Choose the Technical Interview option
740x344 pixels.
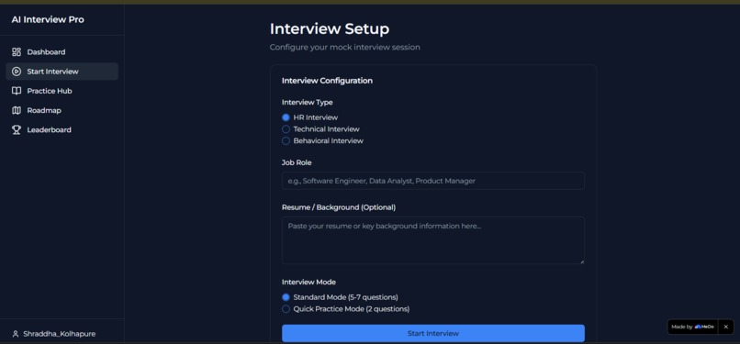[x=286, y=129]
